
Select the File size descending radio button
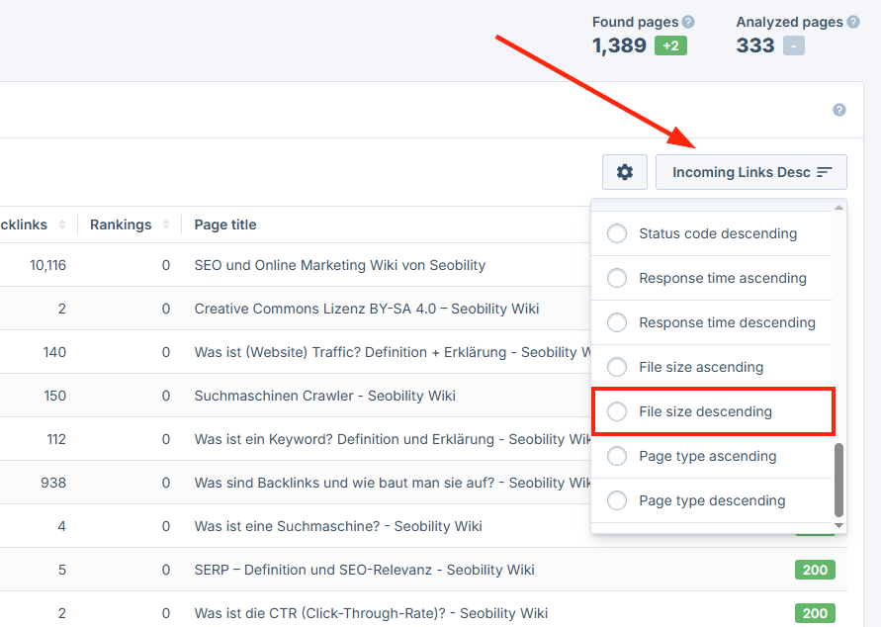pyautogui.click(x=617, y=411)
